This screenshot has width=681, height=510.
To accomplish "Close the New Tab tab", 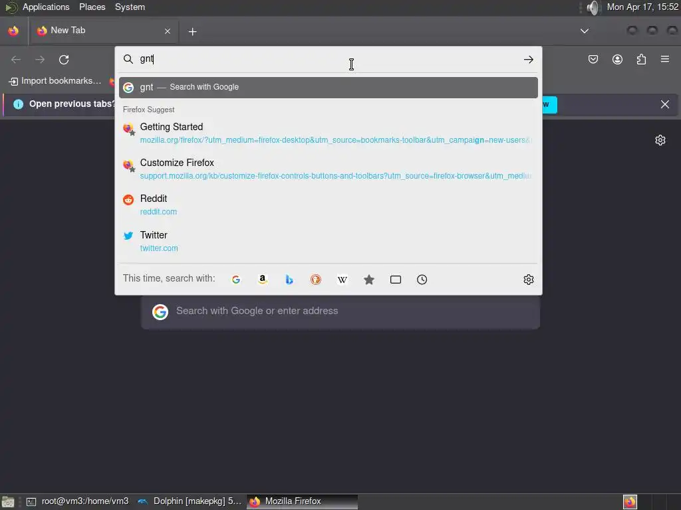I will 168,31.
